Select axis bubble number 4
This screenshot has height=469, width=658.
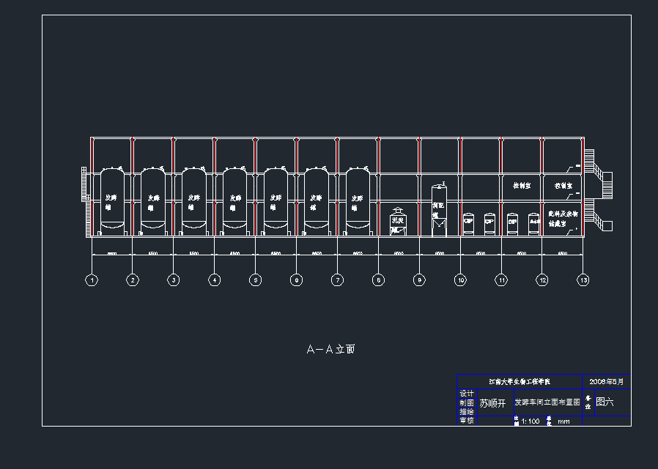[x=214, y=279]
